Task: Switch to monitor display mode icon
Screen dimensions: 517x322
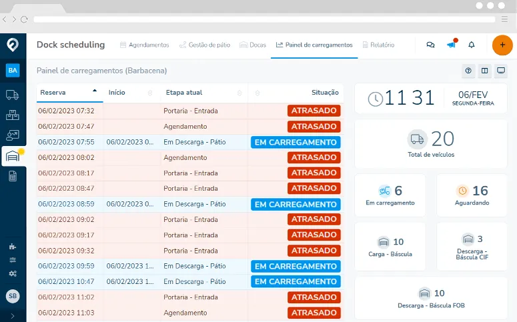Action: [x=501, y=71]
